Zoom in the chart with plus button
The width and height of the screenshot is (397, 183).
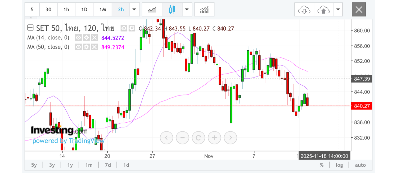pos(214,137)
